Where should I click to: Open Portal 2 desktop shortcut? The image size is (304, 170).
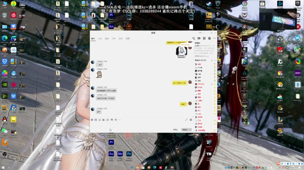coord(209,143)
